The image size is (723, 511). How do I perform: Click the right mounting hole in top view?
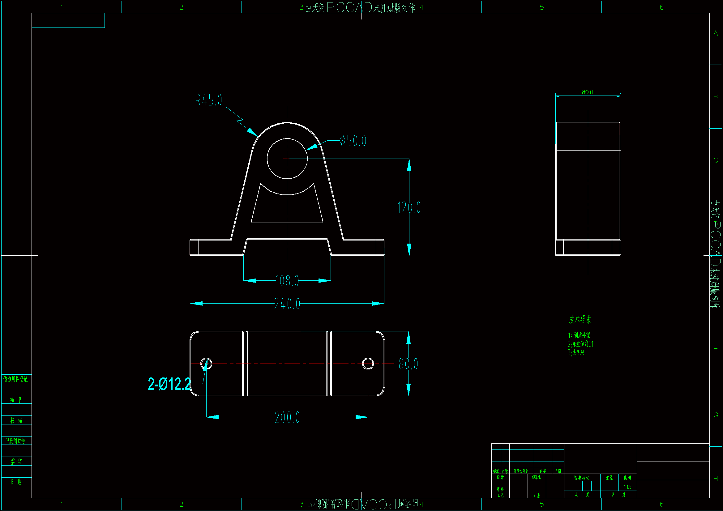368,364
